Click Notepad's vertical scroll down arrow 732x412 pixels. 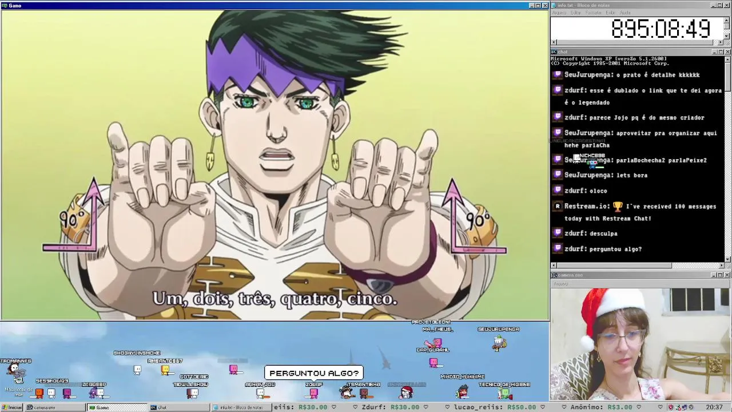pos(727,37)
